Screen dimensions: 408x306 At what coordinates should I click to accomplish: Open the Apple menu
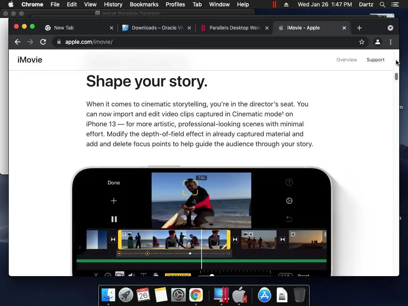11,4
